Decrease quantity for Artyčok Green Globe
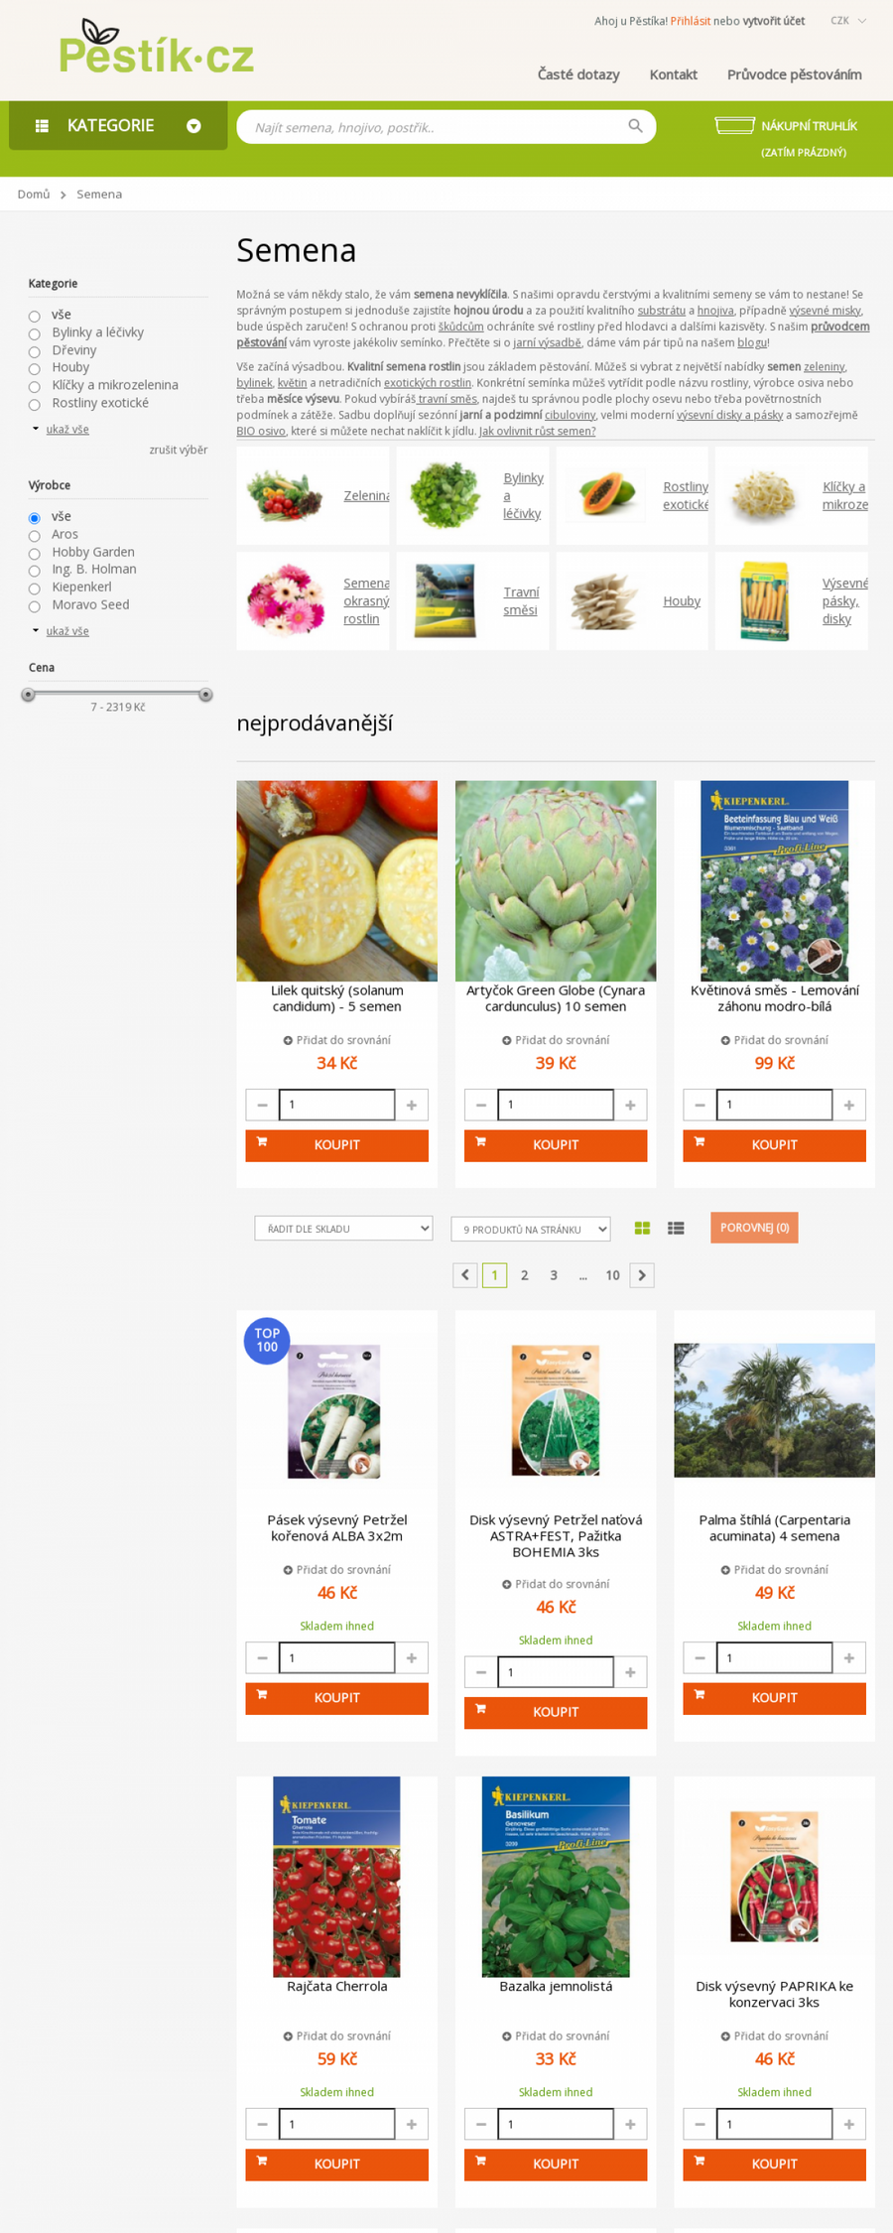Screen dimensions: 893x2233 pyautogui.click(x=481, y=1105)
